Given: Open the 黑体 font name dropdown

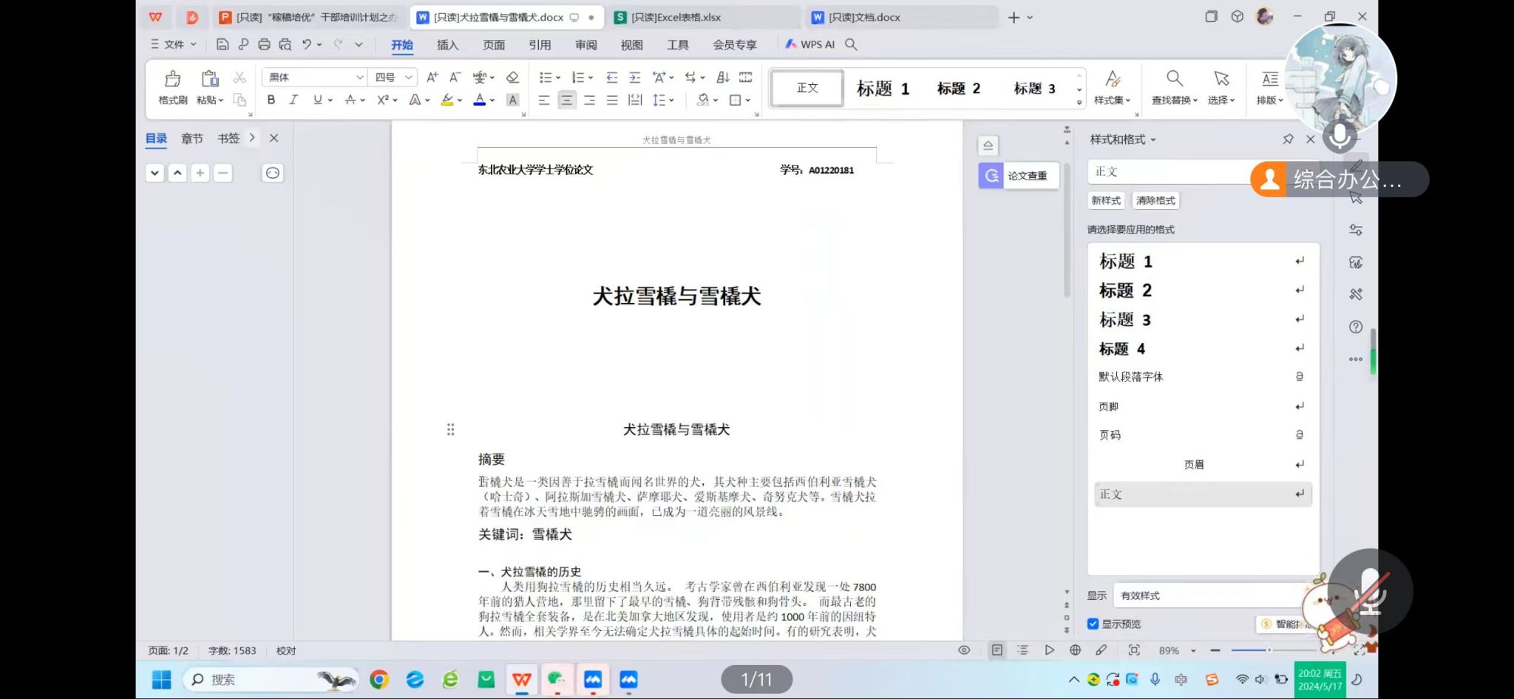Looking at the screenshot, I should coord(359,77).
